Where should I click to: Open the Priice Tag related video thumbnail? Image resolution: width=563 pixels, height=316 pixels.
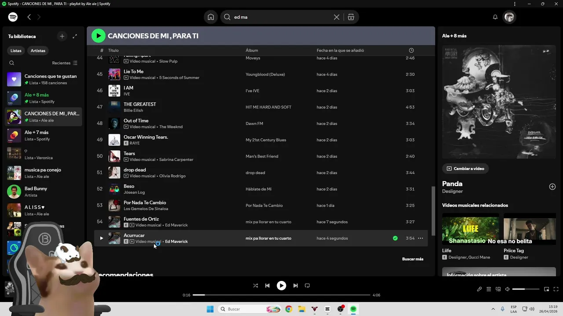(530, 229)
